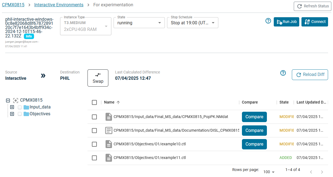This screenshot has width=333, height=177.
Task: Change the rows per page selector
Action: pyautogui.click(x=269, y=172)
